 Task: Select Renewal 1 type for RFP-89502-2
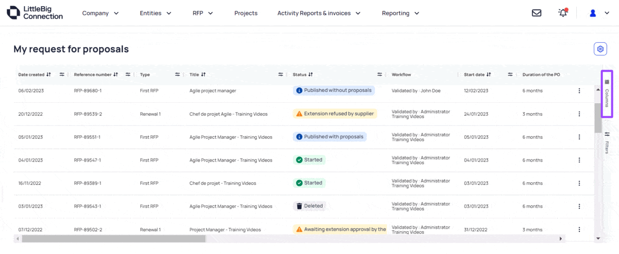pos(150,230)
